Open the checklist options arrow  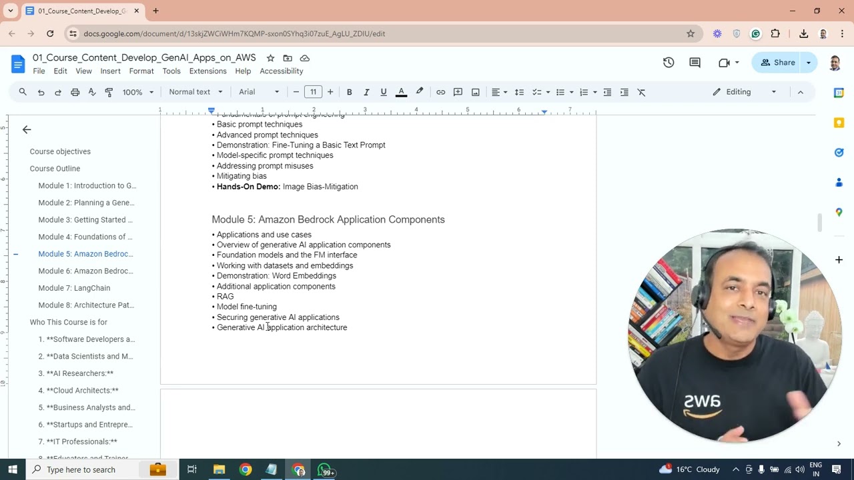(548, 92)
